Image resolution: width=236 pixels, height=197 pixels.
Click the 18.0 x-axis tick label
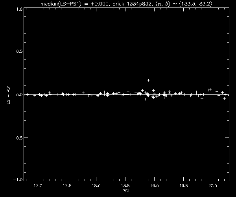(96, 186)
